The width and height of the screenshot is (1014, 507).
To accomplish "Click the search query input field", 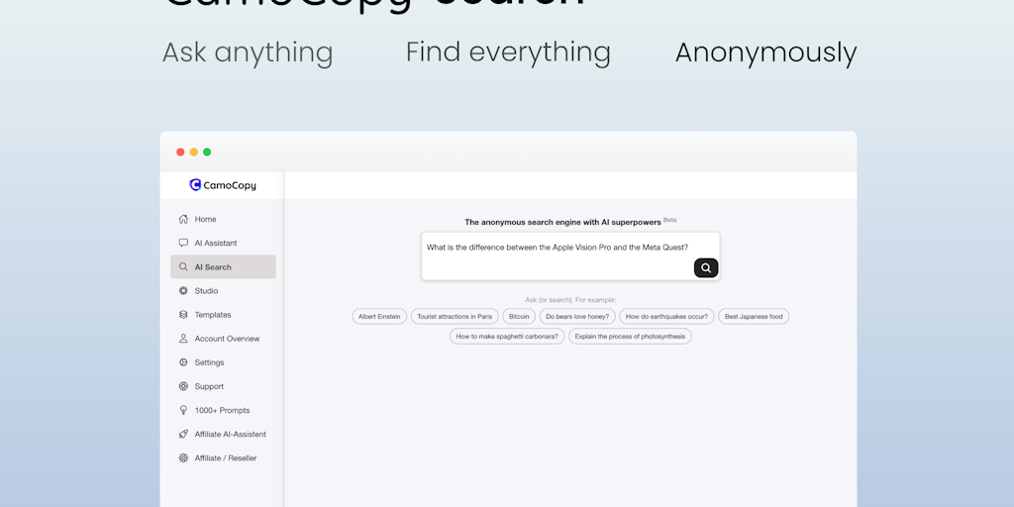I will click(x=570, y=256).
